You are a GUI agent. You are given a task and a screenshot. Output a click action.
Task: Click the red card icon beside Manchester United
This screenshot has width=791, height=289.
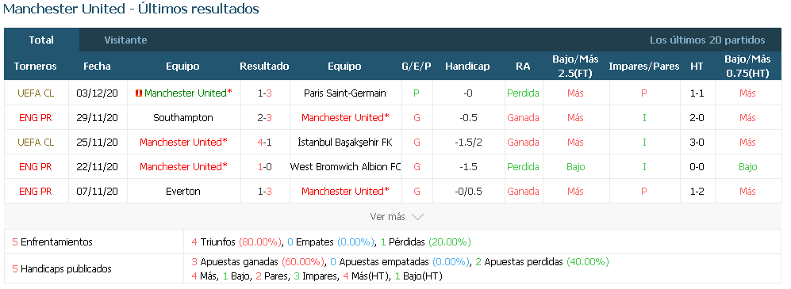pos(139,93)
